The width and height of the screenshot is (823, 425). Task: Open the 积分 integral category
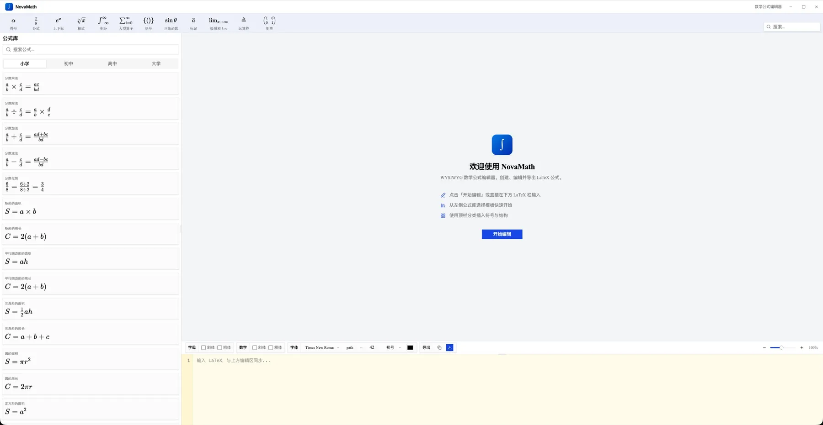tap(103, 23)
